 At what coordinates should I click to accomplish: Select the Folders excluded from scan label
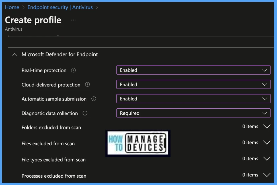(51, 127)
